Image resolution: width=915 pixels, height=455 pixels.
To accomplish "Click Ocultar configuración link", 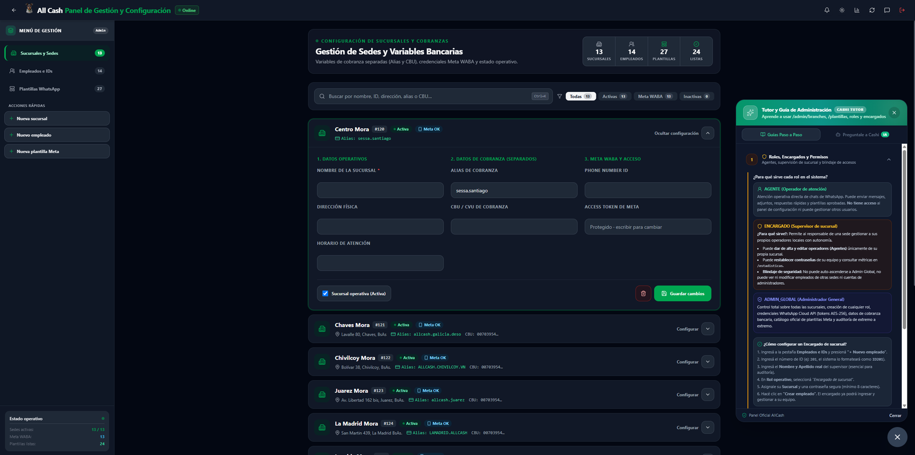I will (x=677, y=134).
